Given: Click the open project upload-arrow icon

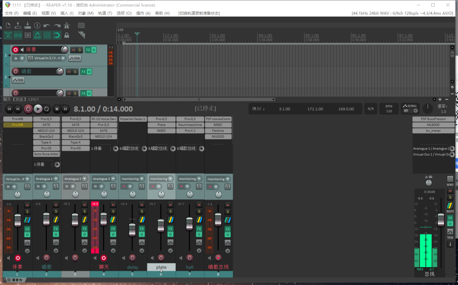Looking at the screenshot, I should [18, 26].
